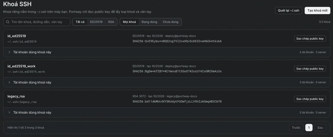333x137 pixels.
Task: Click "Tạo khoá mới" button
Action: tap(317, 11)
